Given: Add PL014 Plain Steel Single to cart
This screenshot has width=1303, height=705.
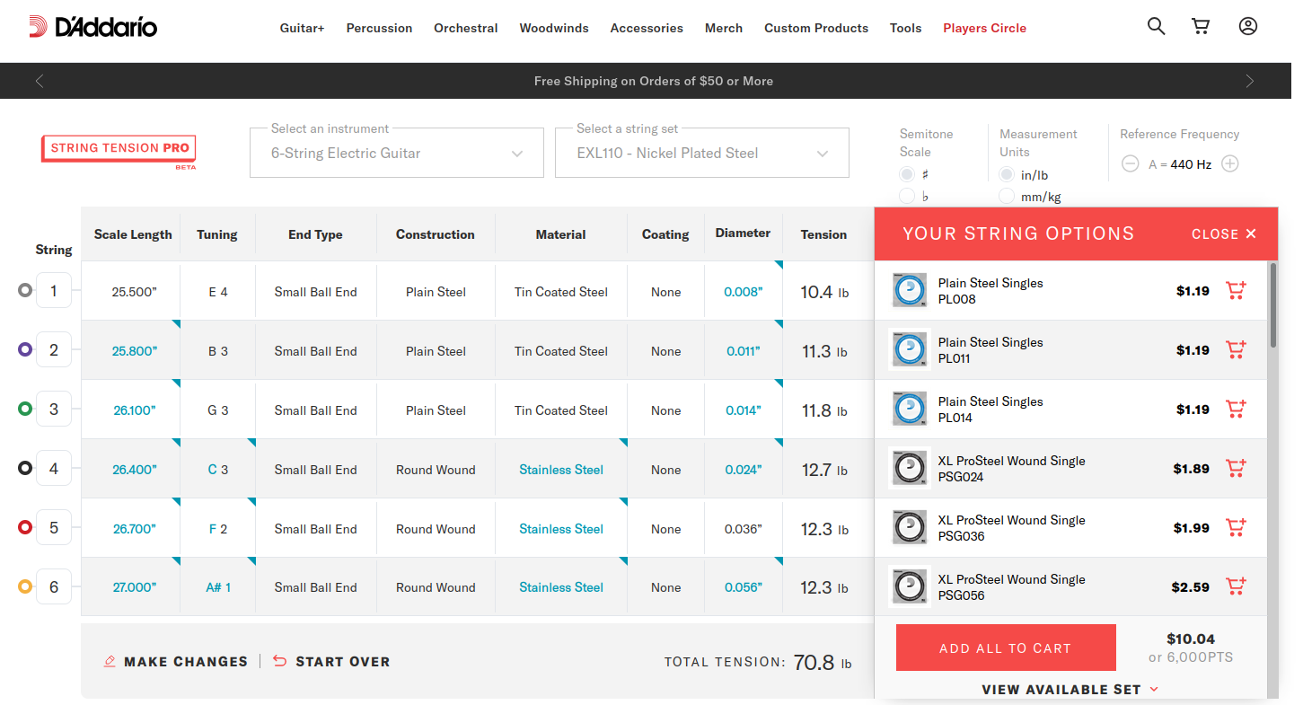Looking at the screenshot, I should pyautogui.click(x=1237, y=410).
